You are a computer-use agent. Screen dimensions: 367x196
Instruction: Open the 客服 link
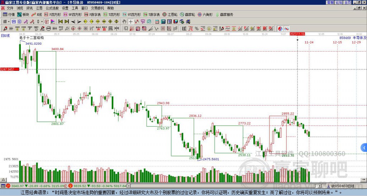click(330, 3)
